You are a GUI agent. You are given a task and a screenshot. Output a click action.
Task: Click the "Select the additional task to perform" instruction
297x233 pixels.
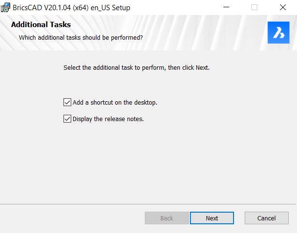[137, 68]
